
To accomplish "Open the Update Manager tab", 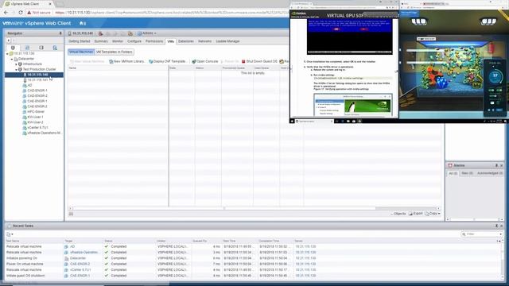I will (228, 41).
